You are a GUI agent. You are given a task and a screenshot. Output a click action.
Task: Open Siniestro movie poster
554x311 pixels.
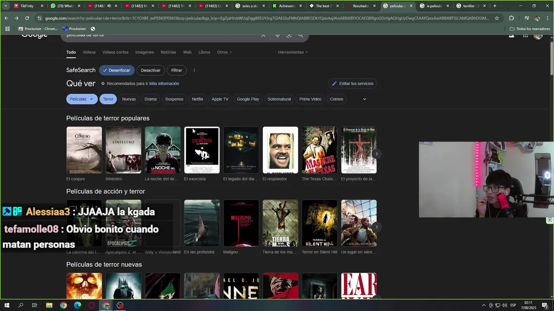coord(123,150)
